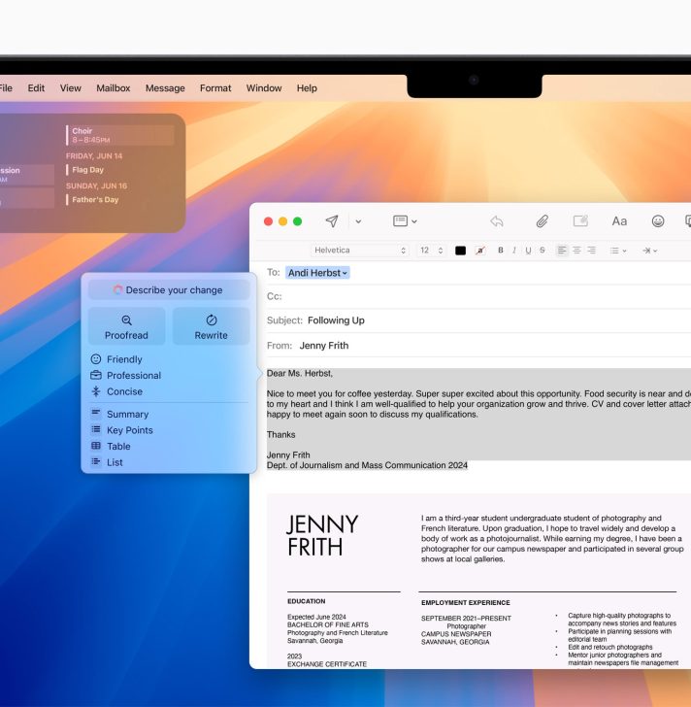Image resolution: width=691 pixels, height=707 pixels.
Task: Toggle italic formatting
Action: (x=514, y=251)
